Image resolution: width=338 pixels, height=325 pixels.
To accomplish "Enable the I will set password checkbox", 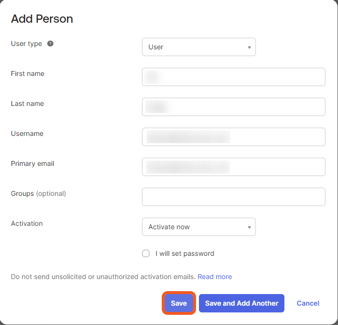I will (146, 253).
